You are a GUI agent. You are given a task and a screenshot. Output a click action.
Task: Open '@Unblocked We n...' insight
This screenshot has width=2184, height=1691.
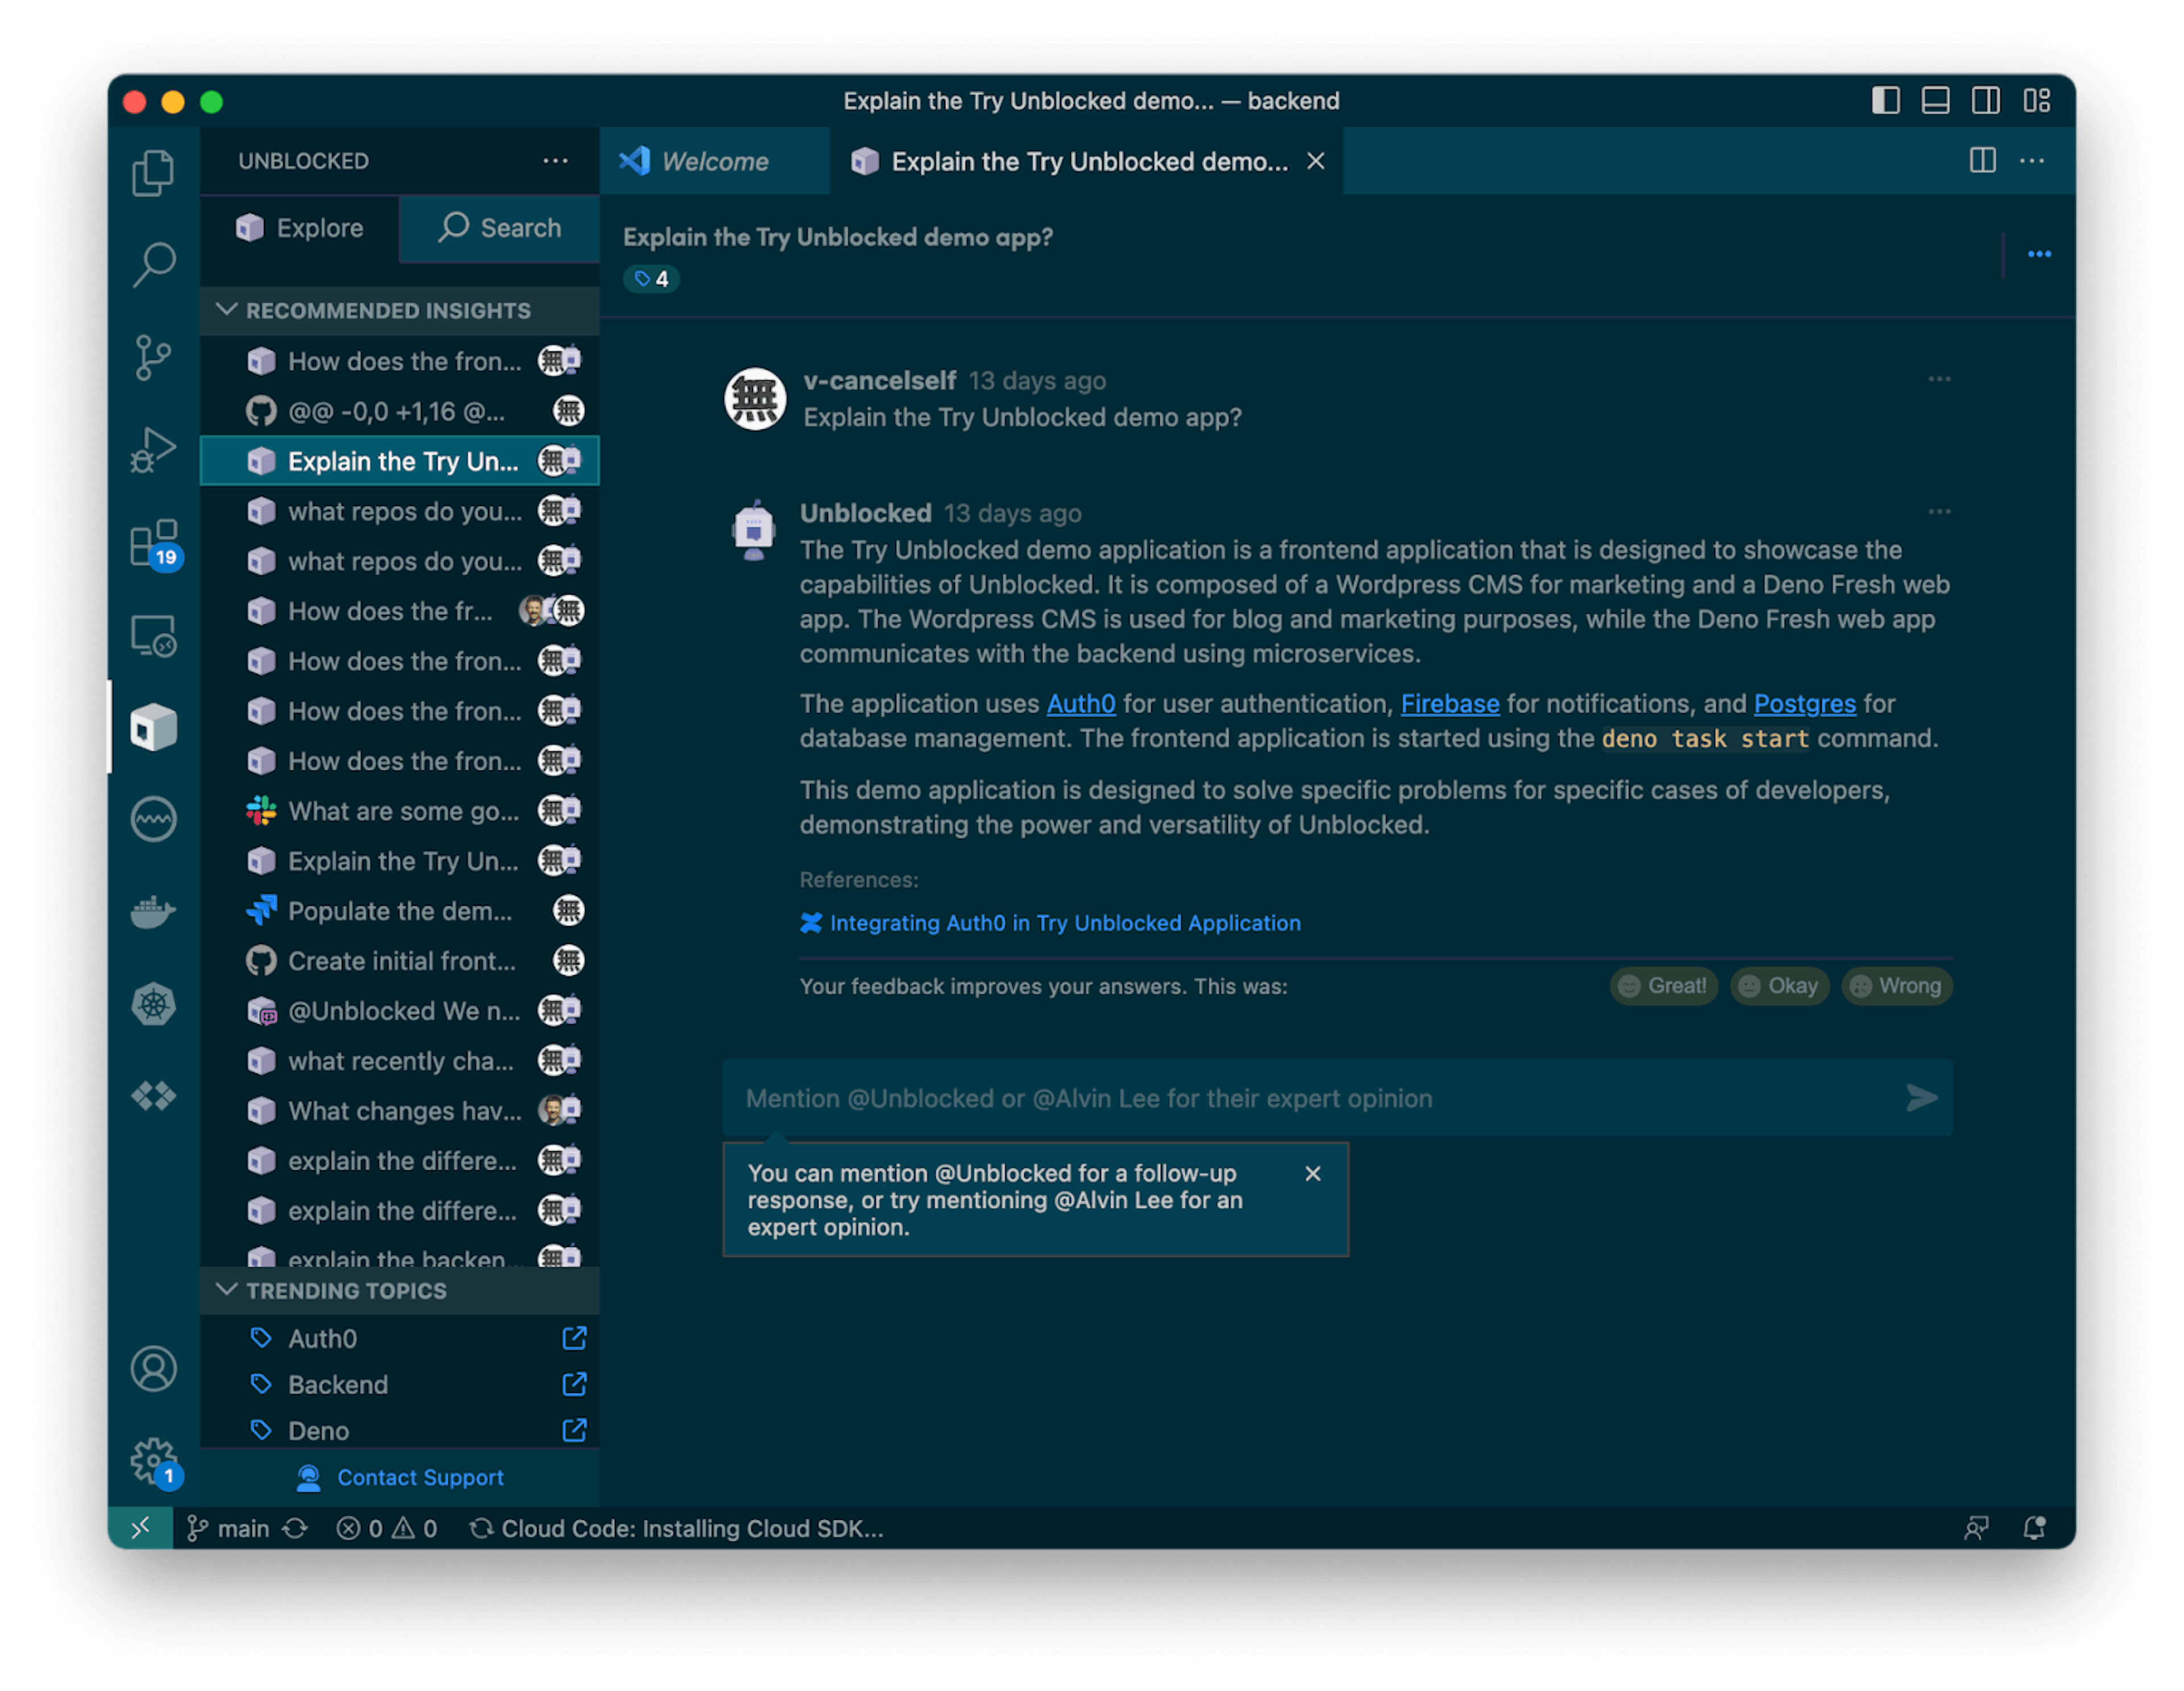(x=399, y=1010)
